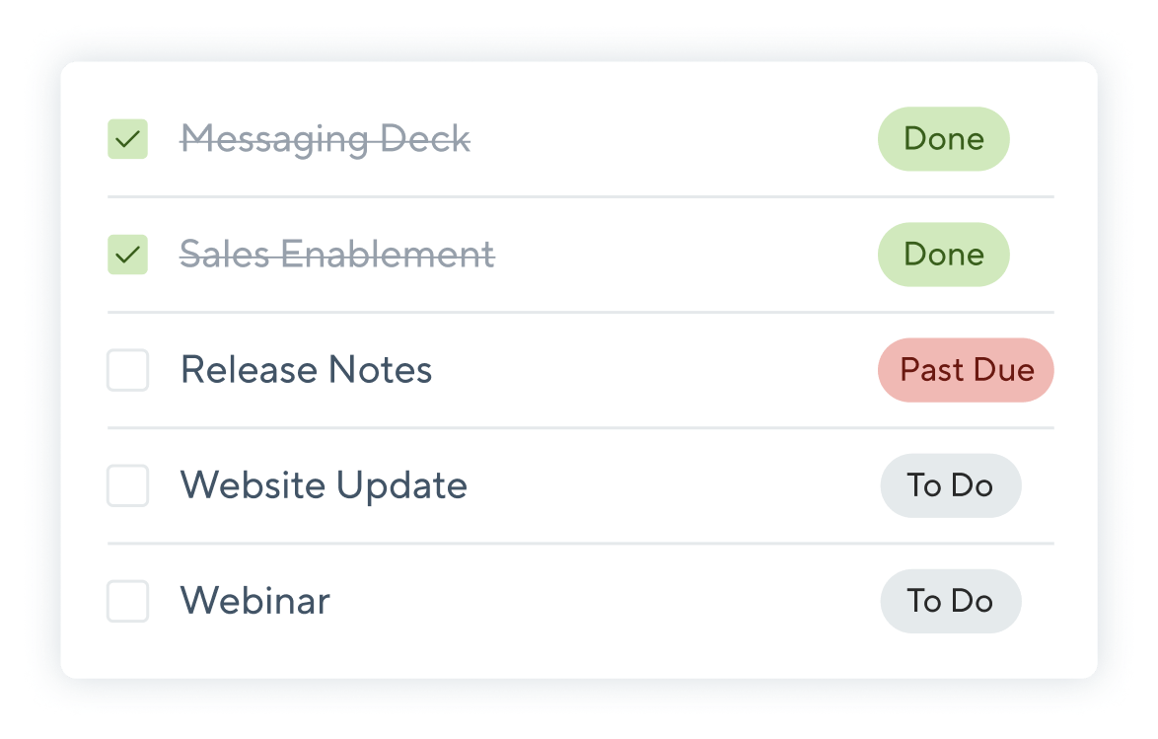Open the Past Due status badge
1158x739 pixels.
point(966,370)
